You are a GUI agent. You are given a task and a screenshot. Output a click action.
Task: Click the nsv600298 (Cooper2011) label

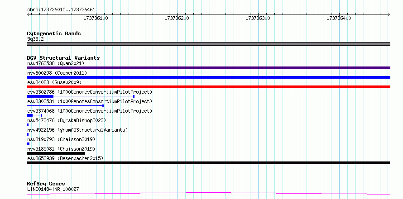(x=57, y=73)
